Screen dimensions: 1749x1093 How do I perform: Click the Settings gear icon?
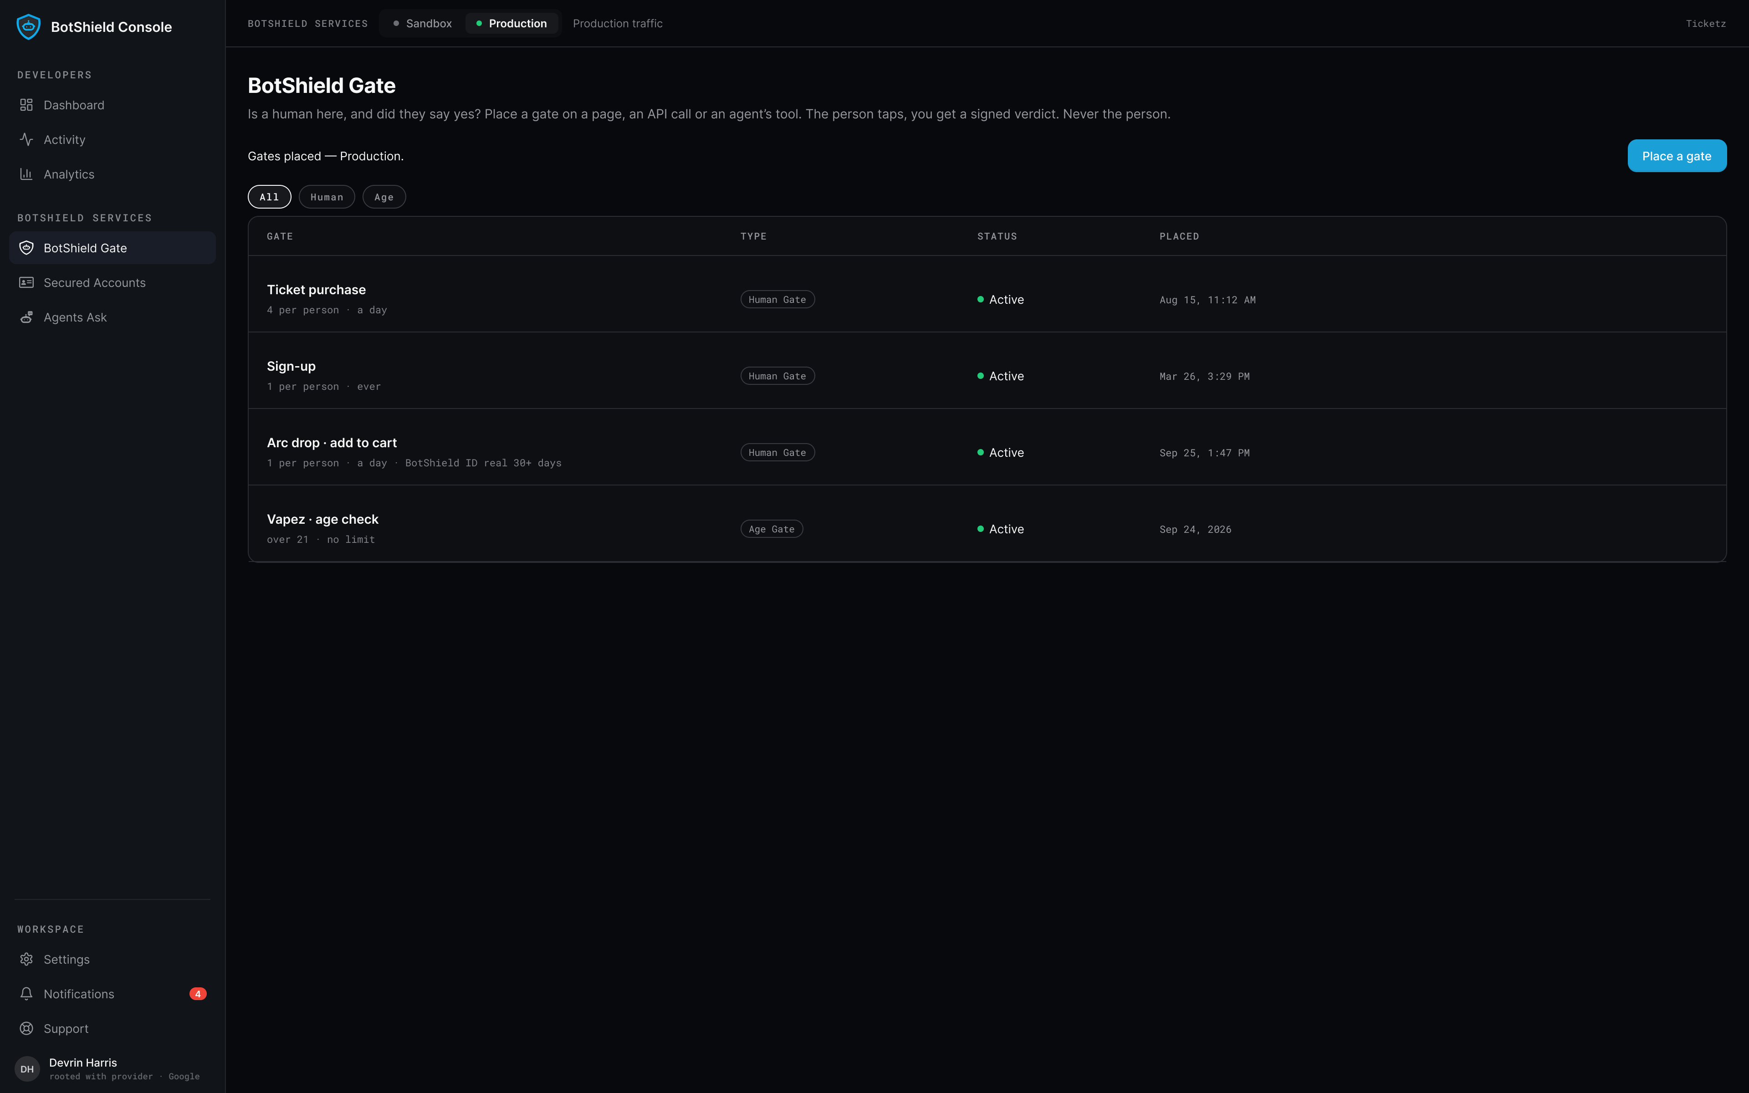[x=27, y=959]
